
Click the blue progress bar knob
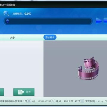click(x=7, y=21)
